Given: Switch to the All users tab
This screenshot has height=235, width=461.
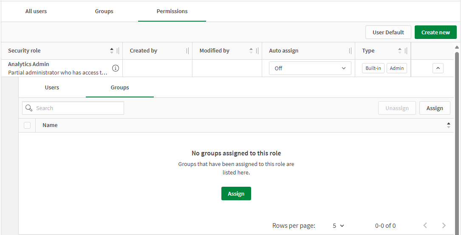Looking at the screenshot, I should pyautogui.click(x=36, y=11).
